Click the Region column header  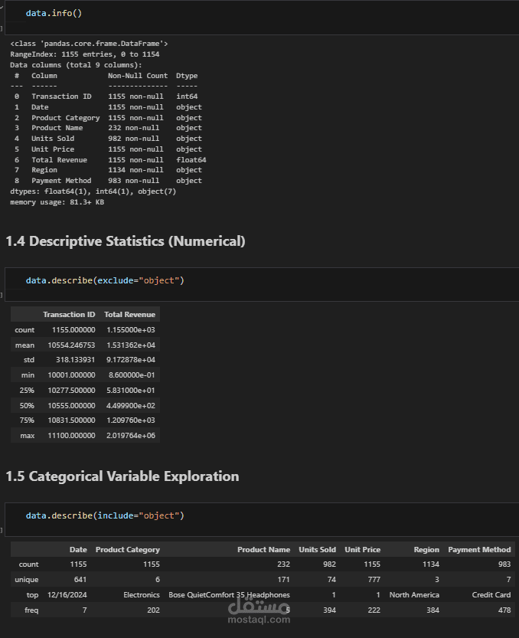coord(426,550)
